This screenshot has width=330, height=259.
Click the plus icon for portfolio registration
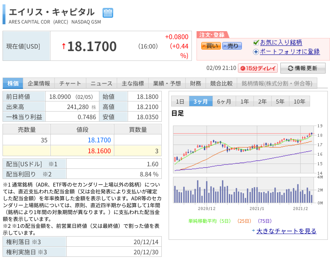click(x=256, y=52)
